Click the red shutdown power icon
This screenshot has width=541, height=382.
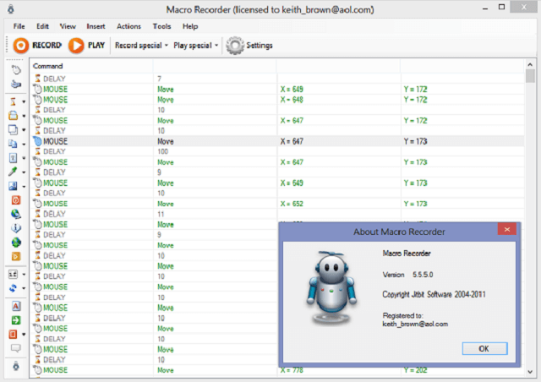15,200
